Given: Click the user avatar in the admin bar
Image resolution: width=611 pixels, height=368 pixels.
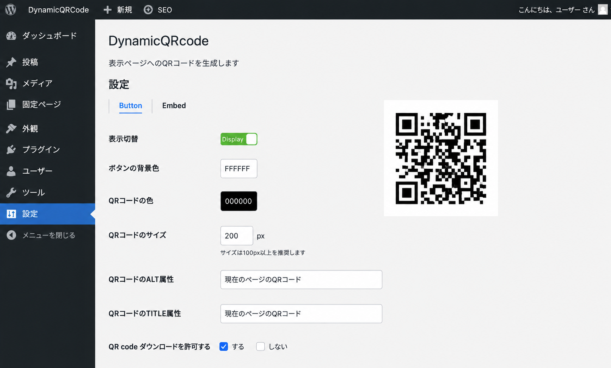Looking at the screenshot, I should click(x=603, y=9).
